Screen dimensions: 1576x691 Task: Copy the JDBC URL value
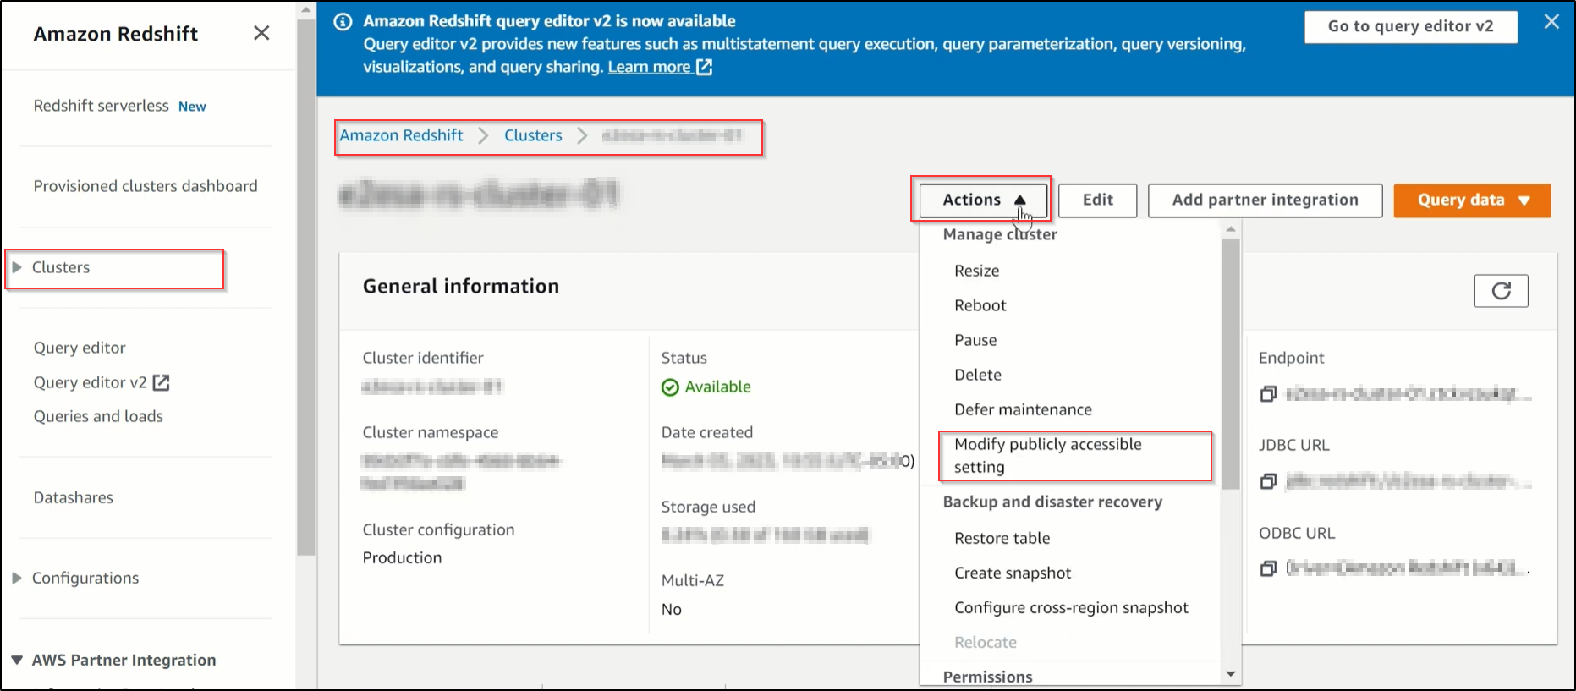tap(1268, 481)
